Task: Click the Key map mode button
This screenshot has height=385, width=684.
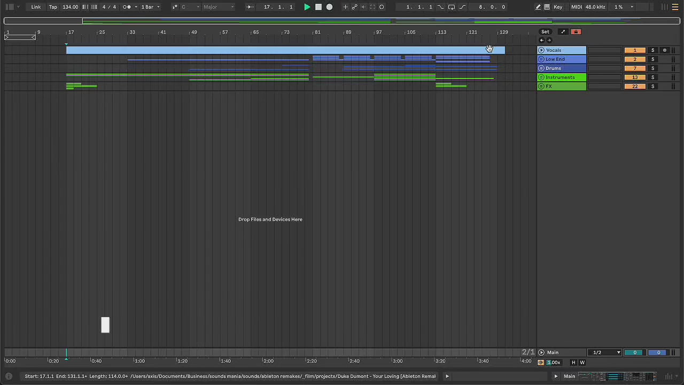Action: [558, 7]
